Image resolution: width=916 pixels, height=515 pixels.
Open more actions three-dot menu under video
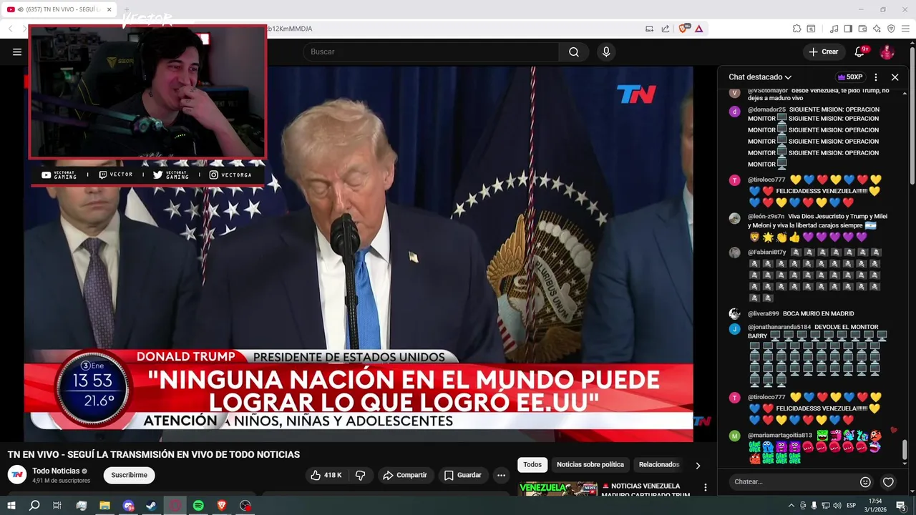coord(502,475)
